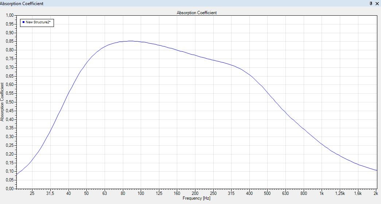Click the 500 Hz frequency axis label

pos(268,193)
